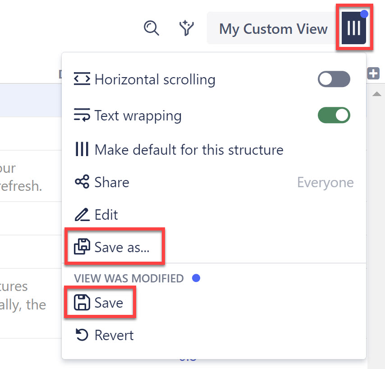385x369 pixels.
Task: Click the Text wrapping menu label
Action: tap(138, 115)
